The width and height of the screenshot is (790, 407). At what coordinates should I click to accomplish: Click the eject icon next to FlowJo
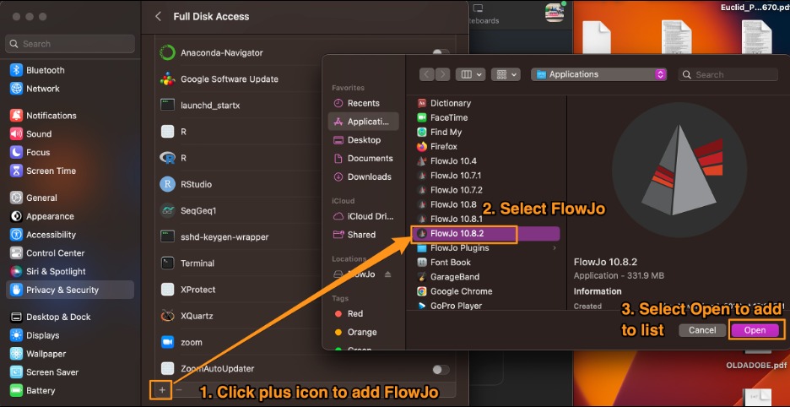(x=388, y=274)
